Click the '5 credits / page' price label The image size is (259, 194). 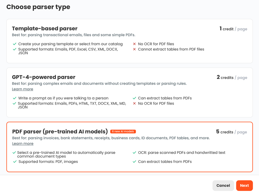(x=232, y=132)
